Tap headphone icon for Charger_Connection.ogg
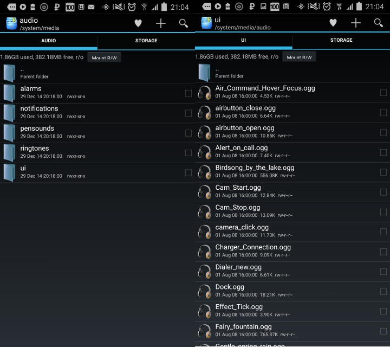 coord(205,252)
